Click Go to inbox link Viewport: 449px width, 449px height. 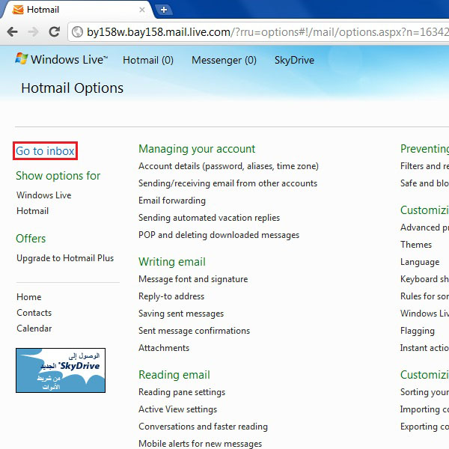tap(45, 151)
